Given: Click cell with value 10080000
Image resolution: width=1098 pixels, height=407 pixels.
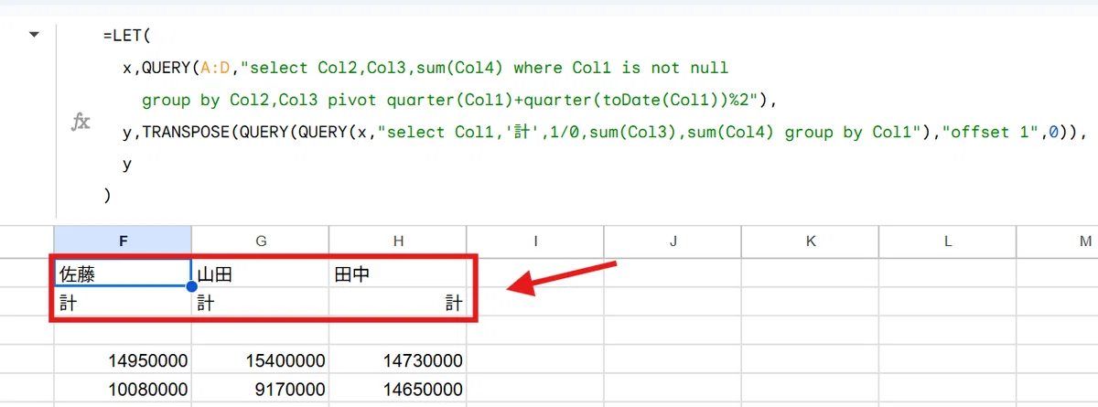Looking at the screenshot, I should [123, 391].
